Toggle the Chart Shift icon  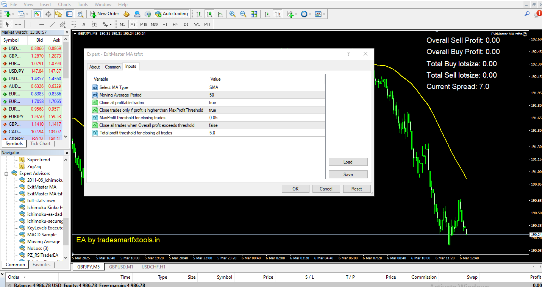click(x=278, y=14)
